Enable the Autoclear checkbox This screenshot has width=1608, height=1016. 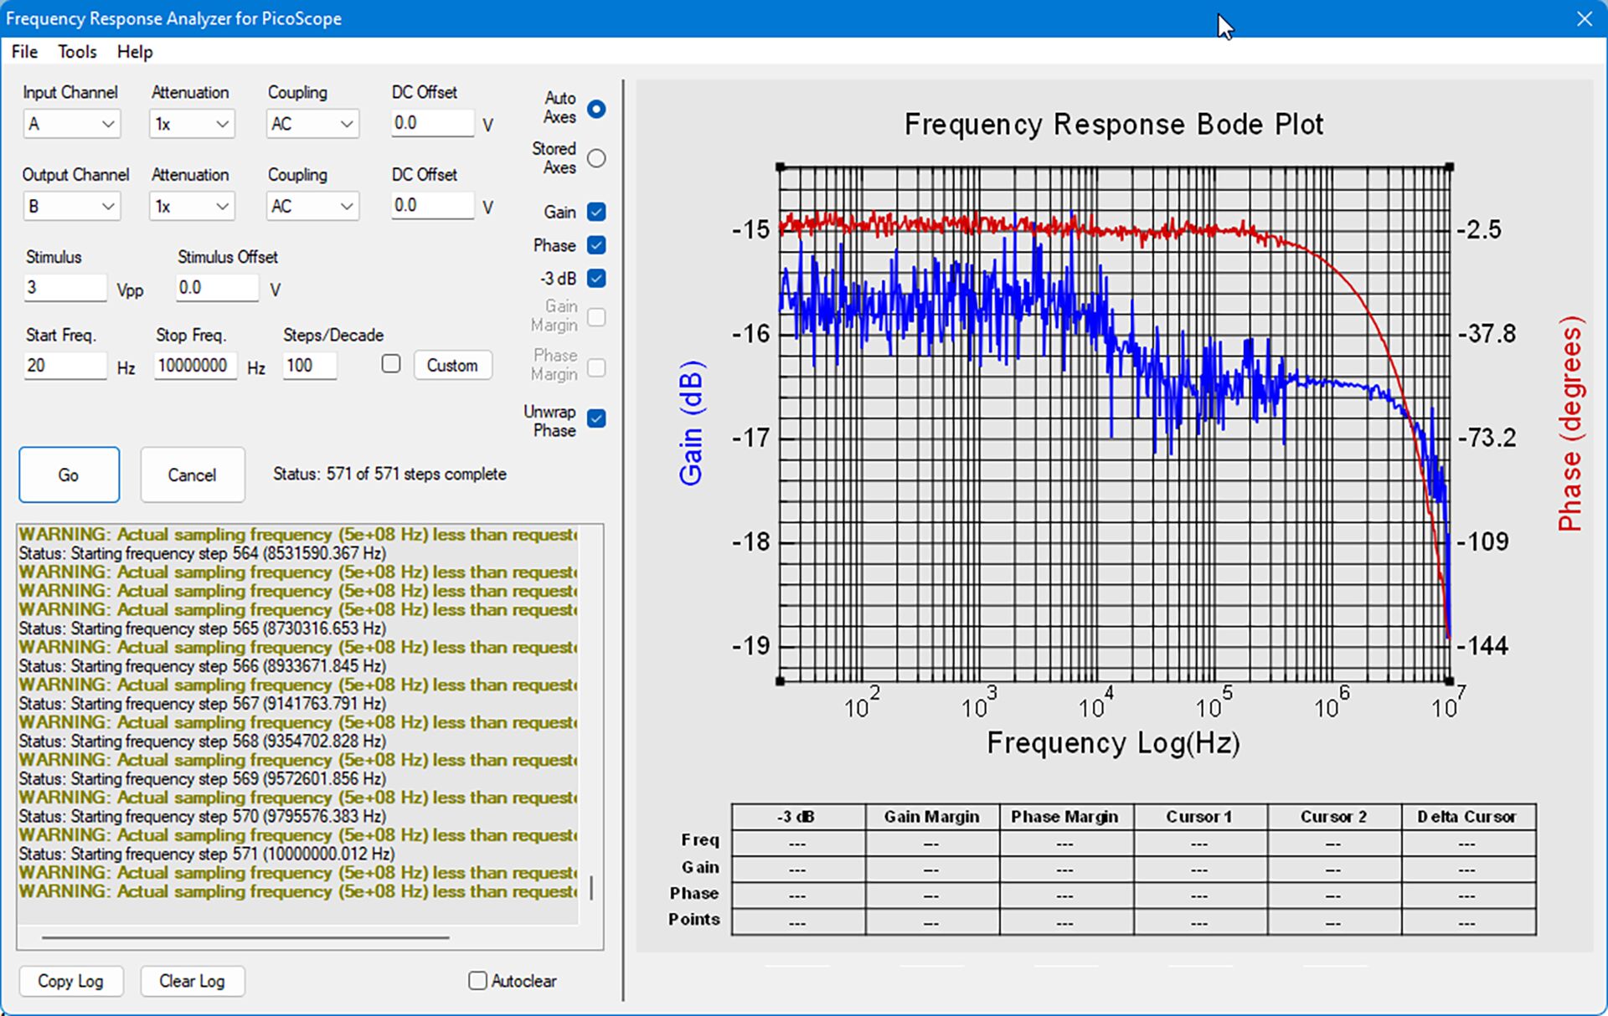click(477, 981)
